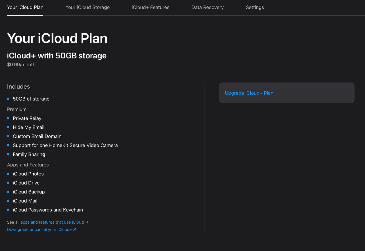This screenshot has width=365, height=251.
Task: Click the iCloud Mail item
Action: [x=25, y=201]
